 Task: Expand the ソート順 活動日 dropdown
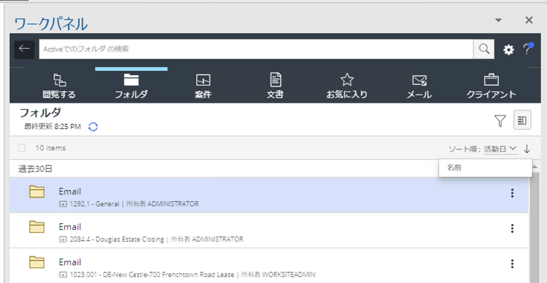[x=500, y=149]
